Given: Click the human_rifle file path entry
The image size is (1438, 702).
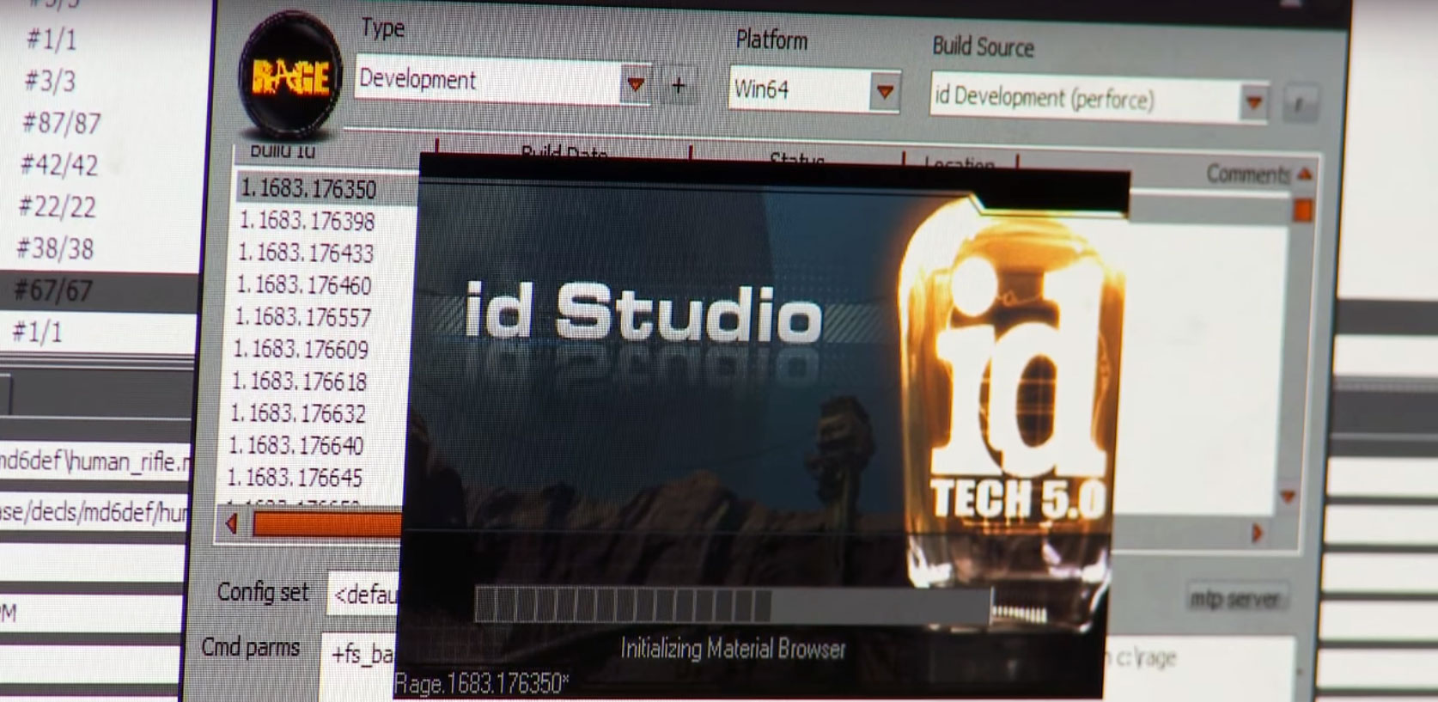Looking at the screenshot, I should click(94, 463).
